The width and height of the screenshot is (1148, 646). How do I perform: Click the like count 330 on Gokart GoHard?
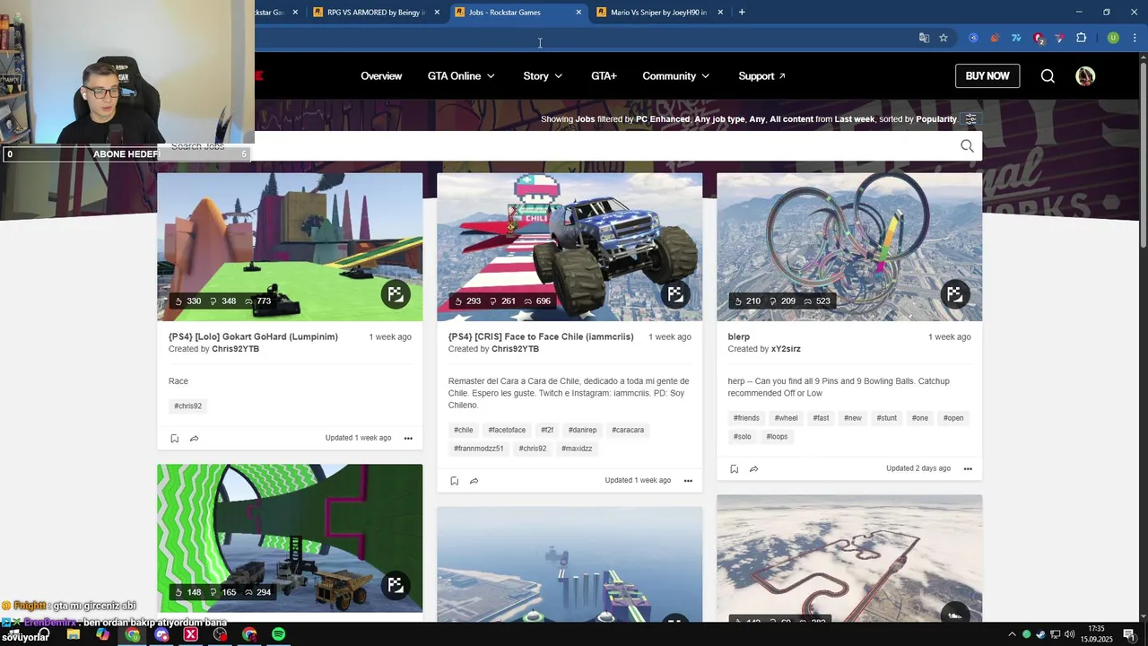(x=187, y=301)
